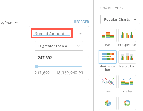Choose the Grouped bar chart icon
This screenshot has width=143, height=111.
pyautogui.click(x=127, y=35)
